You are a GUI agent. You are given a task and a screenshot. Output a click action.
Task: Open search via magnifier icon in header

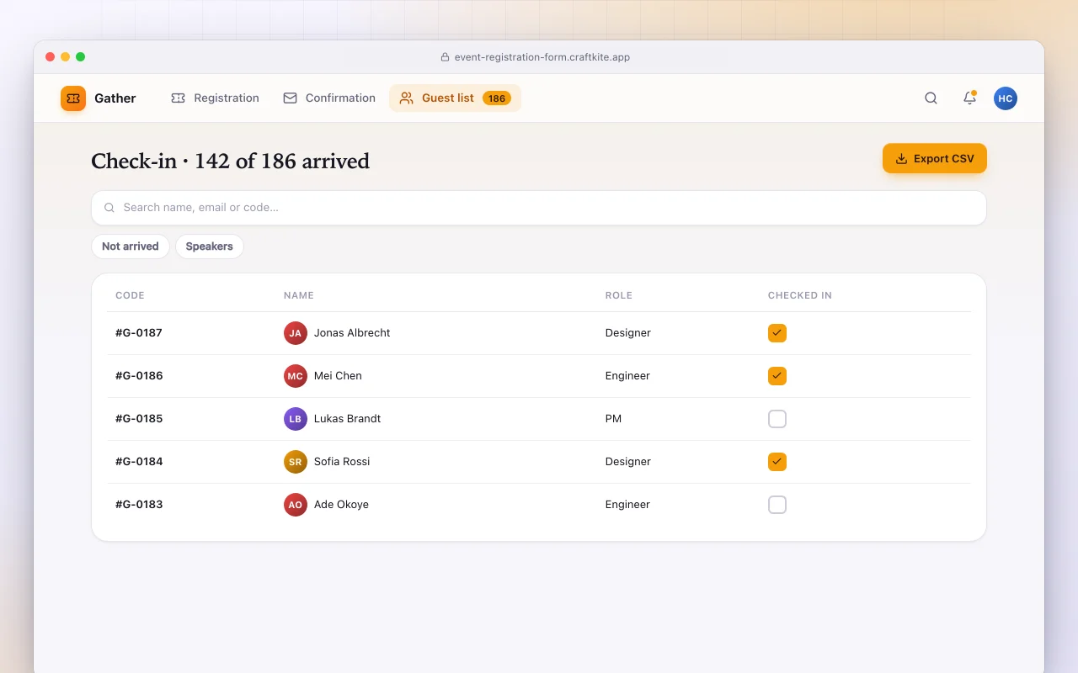[931, 98]
